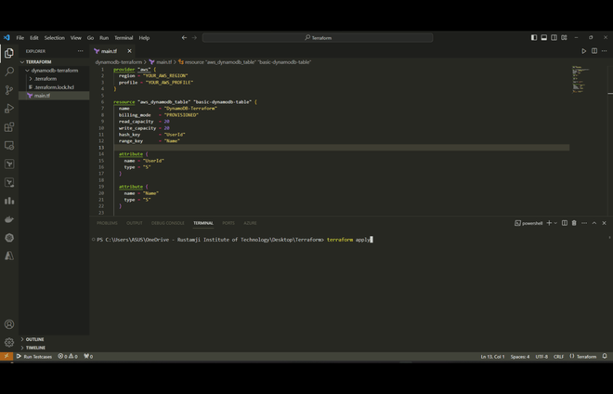This screenshot has width=613, height=394.
Task: Open the Search view in activity bar
Action: [9, 72]
